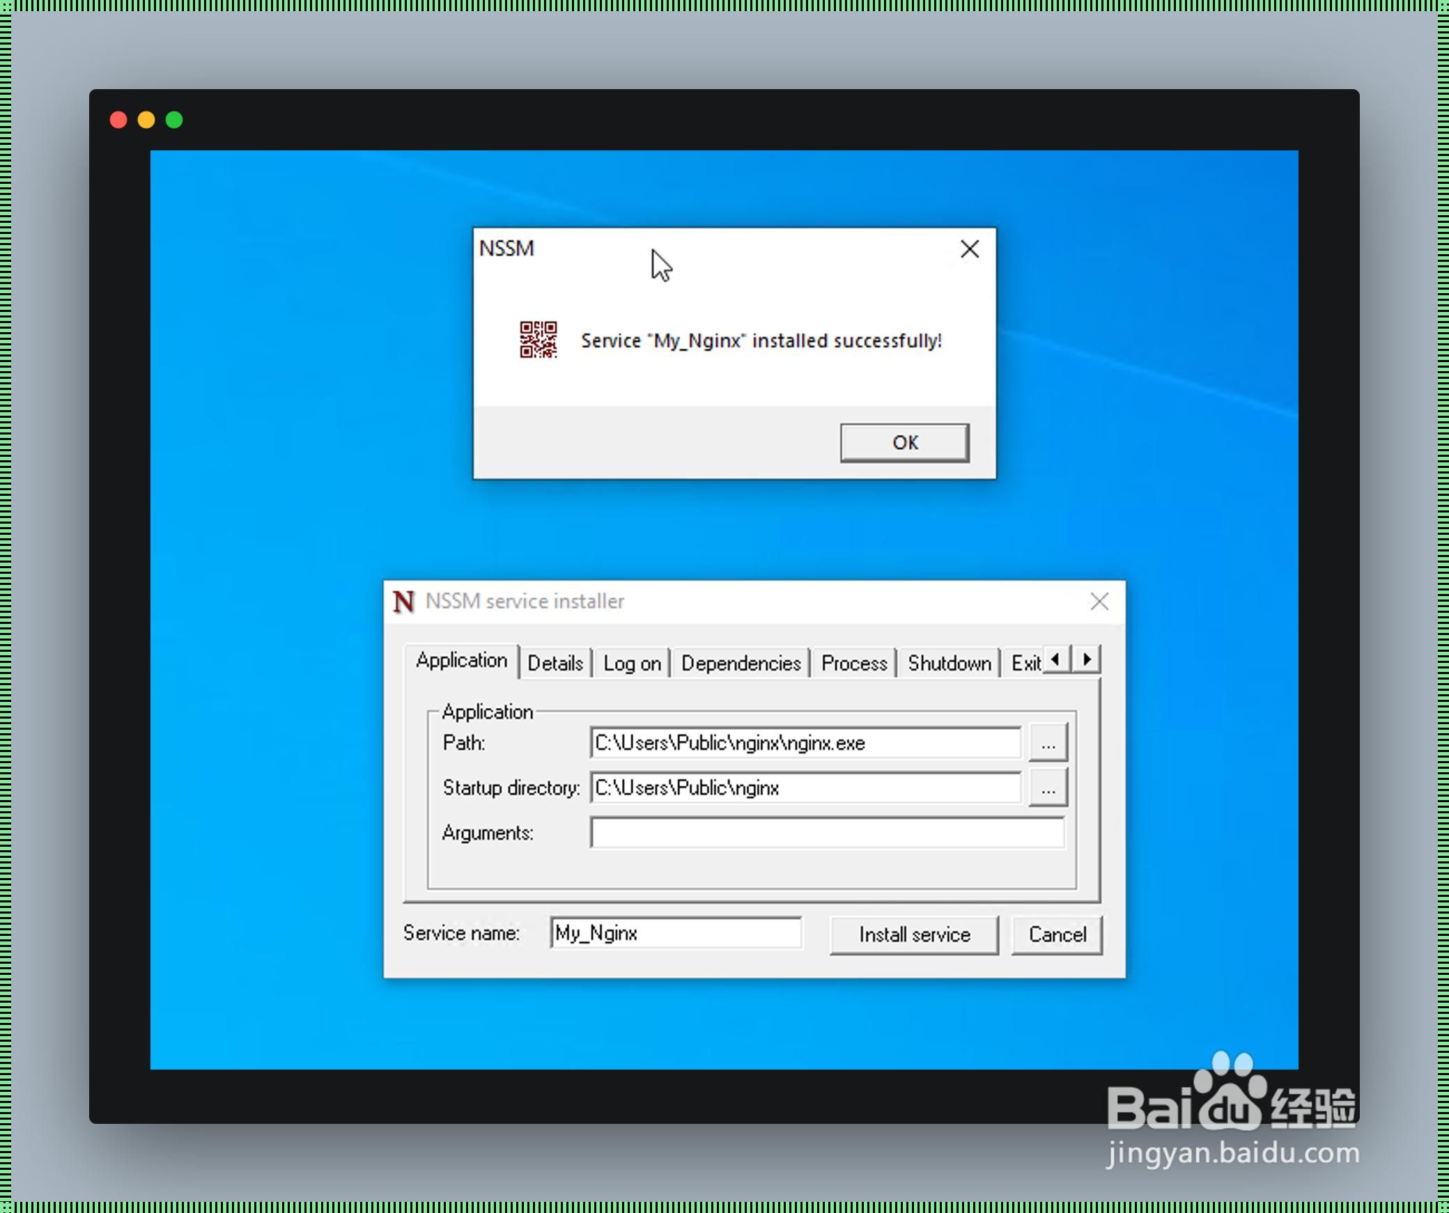Click the QR-style icon in the NSSM dialog
The image size is (1449, 1213).
pyautogui.click(x=538, y=340)
